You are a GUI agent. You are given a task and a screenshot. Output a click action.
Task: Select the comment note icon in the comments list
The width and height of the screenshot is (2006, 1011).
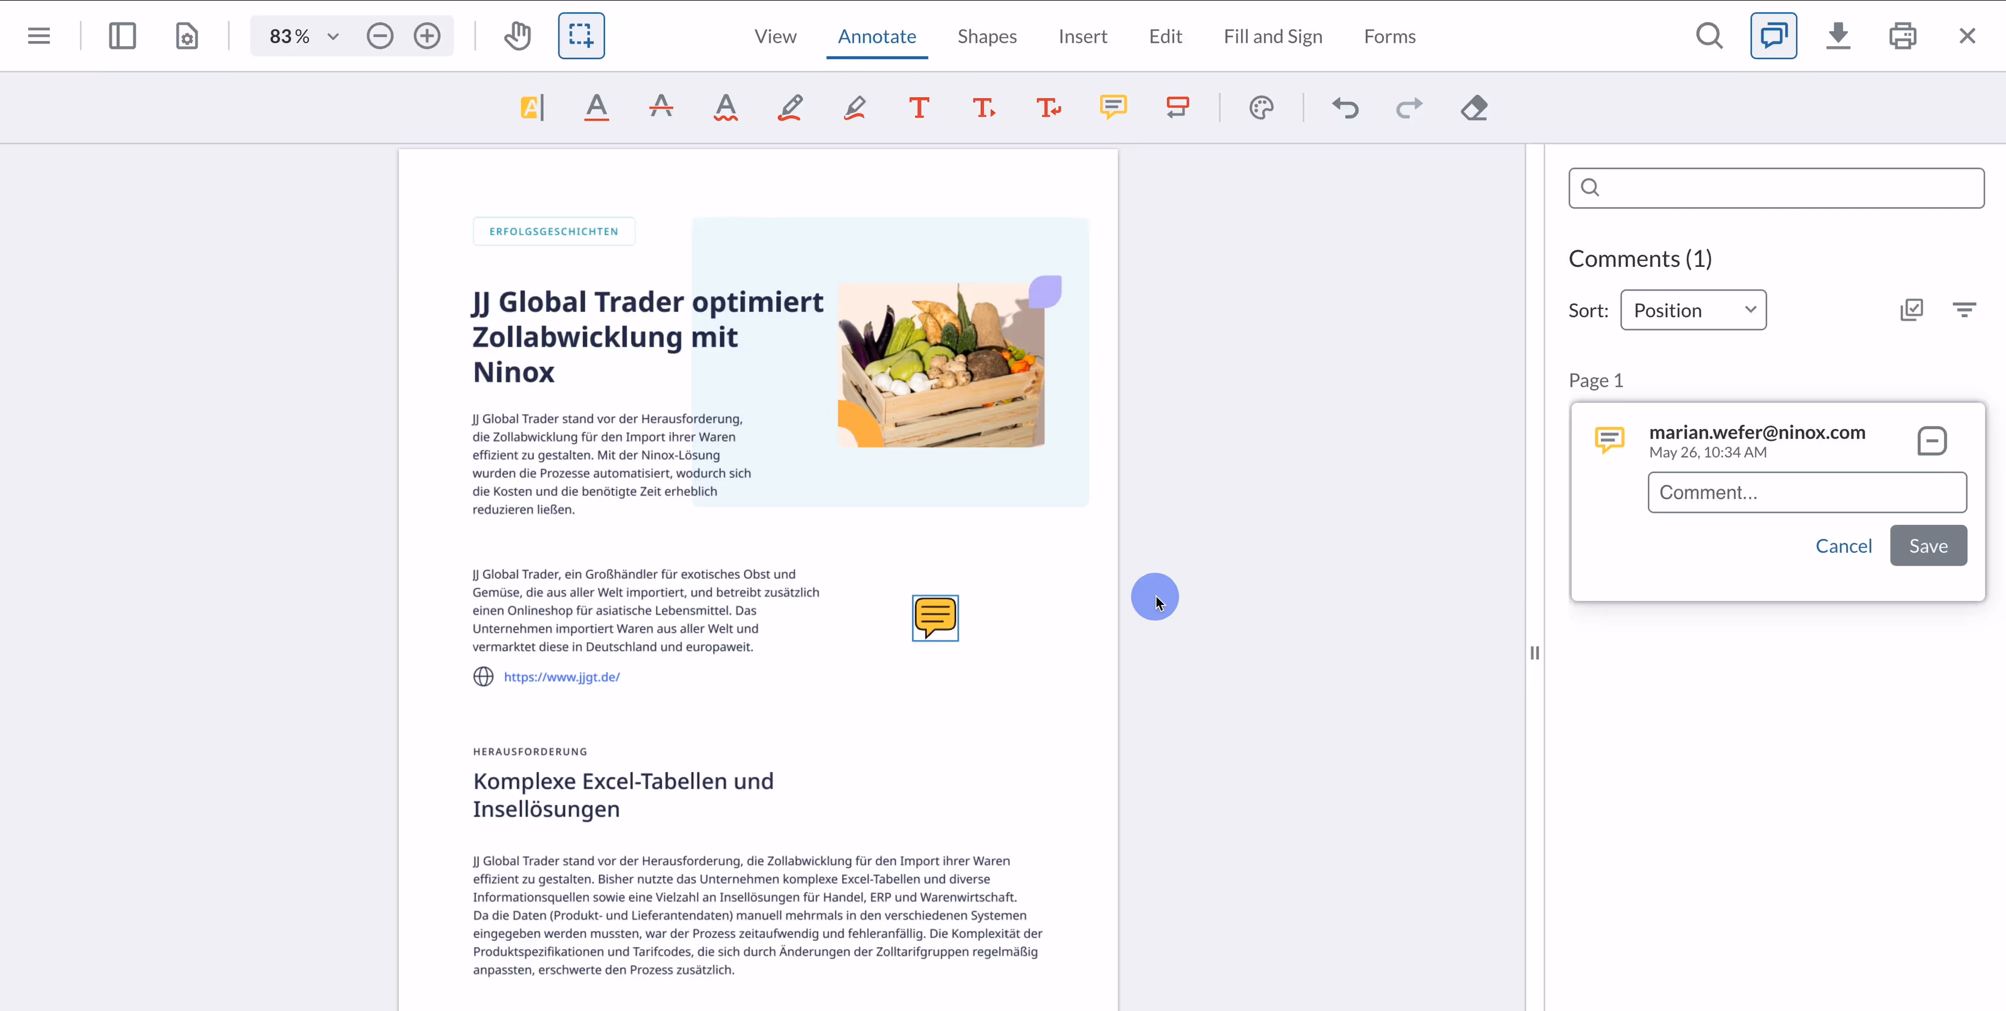pos(1609,440)
